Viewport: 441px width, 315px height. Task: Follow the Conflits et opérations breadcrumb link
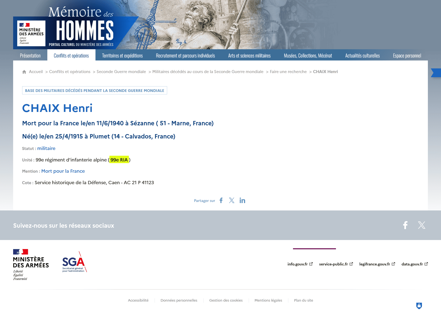pos(70,72)
